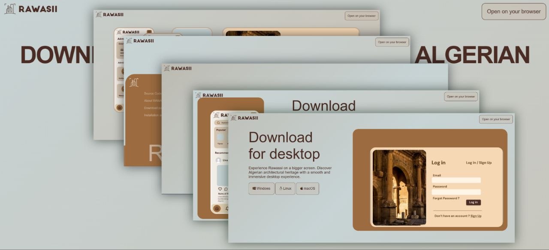This screenshot has width=549, height=250.
Task: Click the white building logo in the brown footer
Action: click(134, 82)
